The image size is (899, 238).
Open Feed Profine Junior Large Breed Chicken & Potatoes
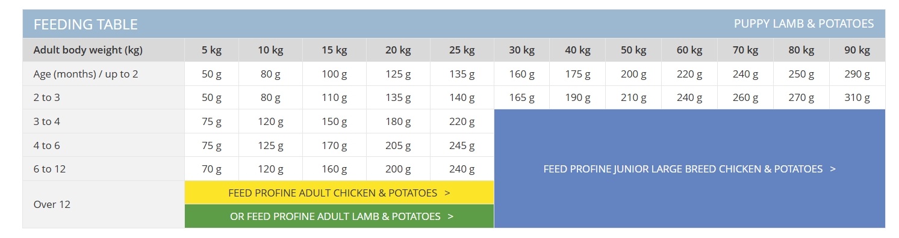point(689,169)
